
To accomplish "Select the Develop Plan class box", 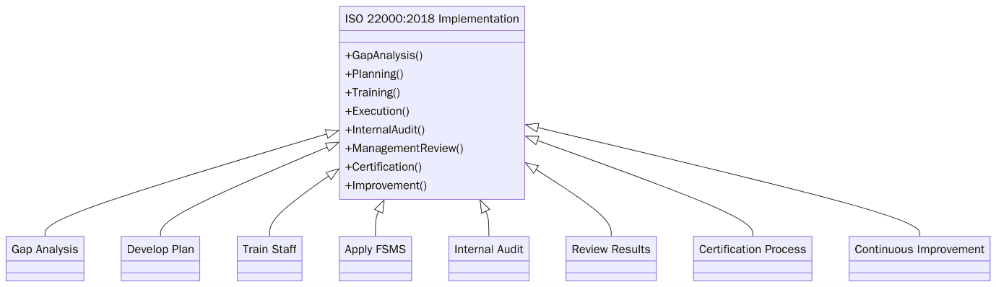I will tap(160, 258).
